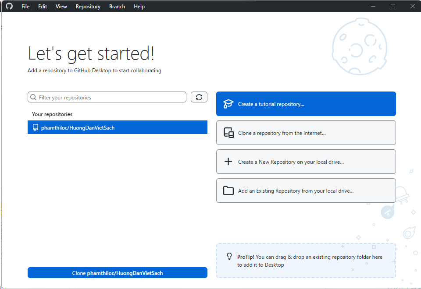Click the Let's get started heading
The width and height of the screenshot is (421, 289).
(x=91, y=53)
